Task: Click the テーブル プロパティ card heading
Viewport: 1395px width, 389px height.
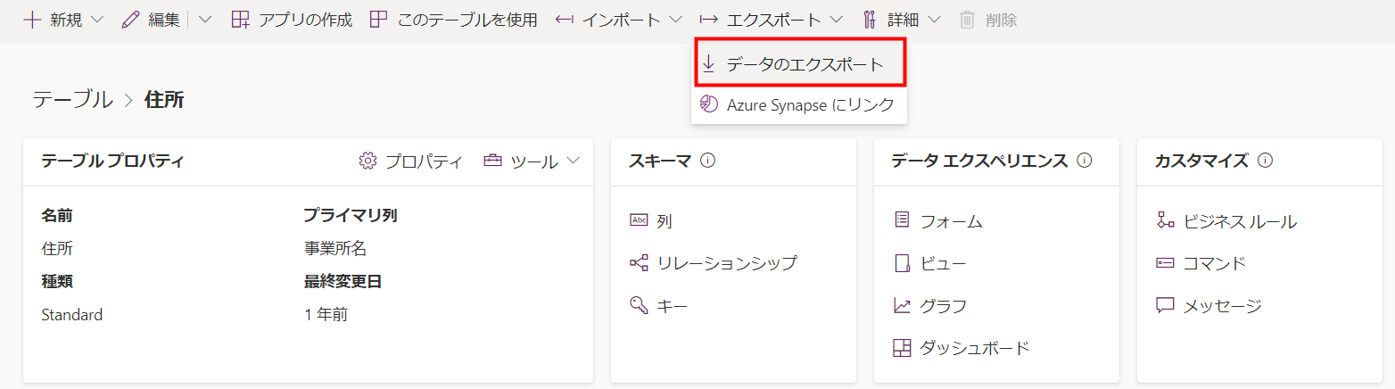Action: [112, 161]
